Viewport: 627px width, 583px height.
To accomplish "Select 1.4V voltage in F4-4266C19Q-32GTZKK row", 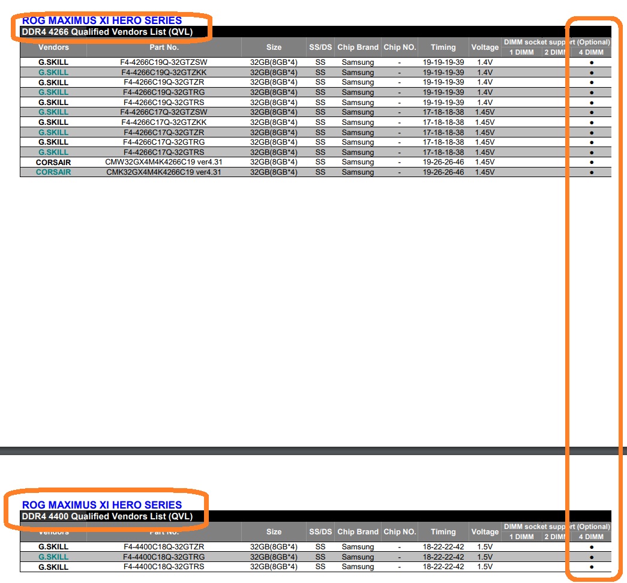I will coord(485,73).
